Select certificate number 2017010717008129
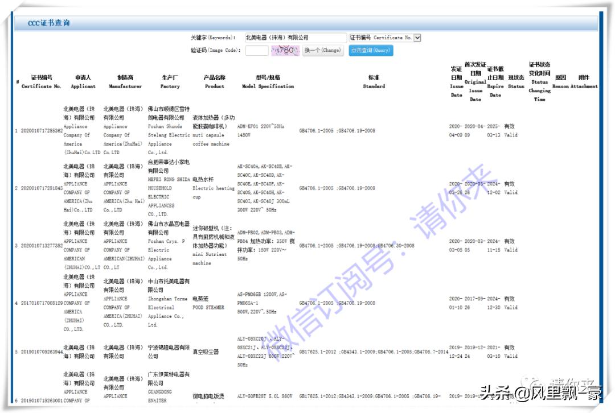This screenshot has width=615, height=413. click(42, 303)
